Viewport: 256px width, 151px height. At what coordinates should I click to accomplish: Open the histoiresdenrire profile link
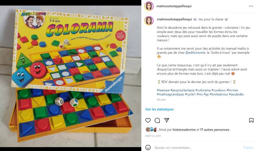184,130
